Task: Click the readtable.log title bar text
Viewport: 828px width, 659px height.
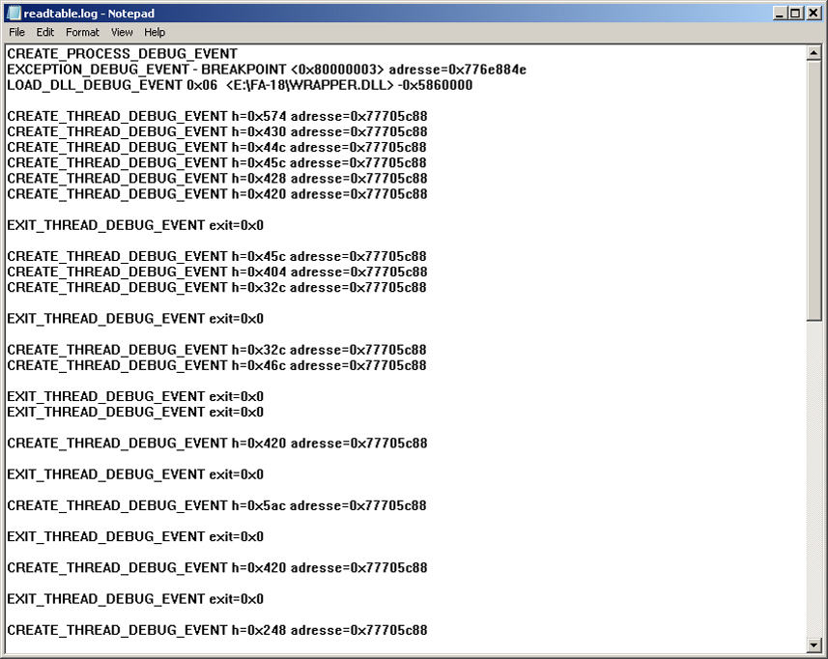Action: coord(89,14)
